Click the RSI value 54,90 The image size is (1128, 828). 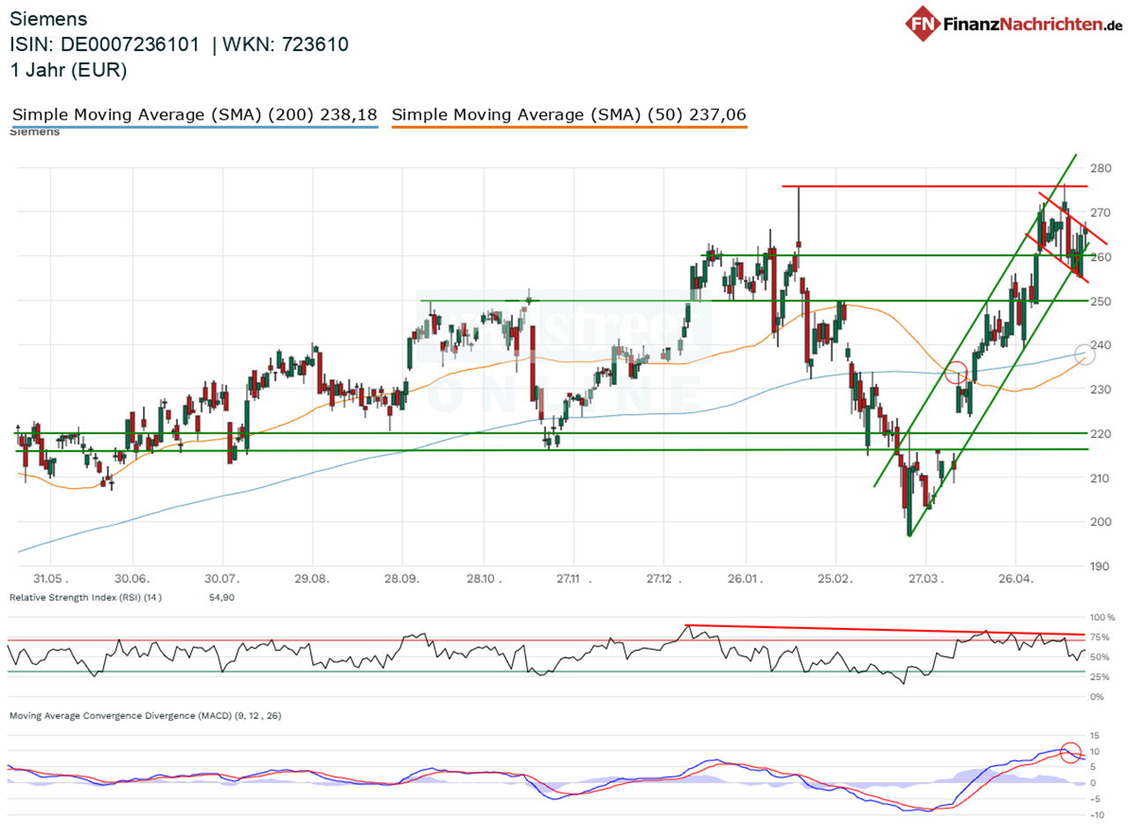[221, 598]
